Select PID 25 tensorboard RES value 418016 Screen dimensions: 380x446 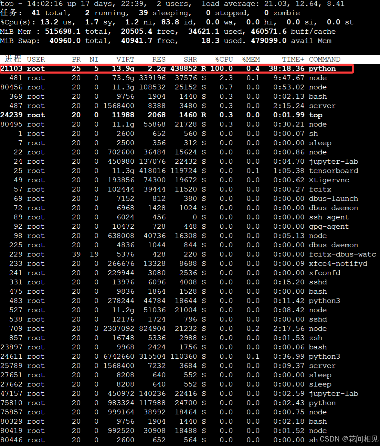152,171
